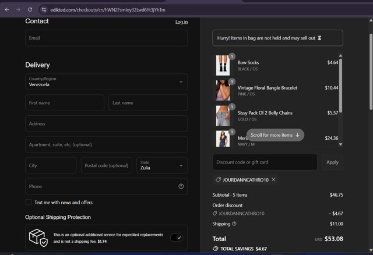
Task: Open the Country/Region dropdown showing Venezuela
Action: (106, 82)
